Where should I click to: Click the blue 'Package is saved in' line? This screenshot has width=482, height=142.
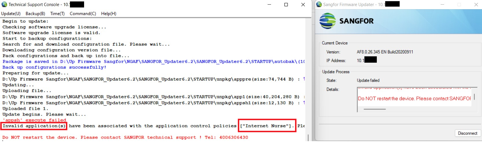click(x=154, y=62)
